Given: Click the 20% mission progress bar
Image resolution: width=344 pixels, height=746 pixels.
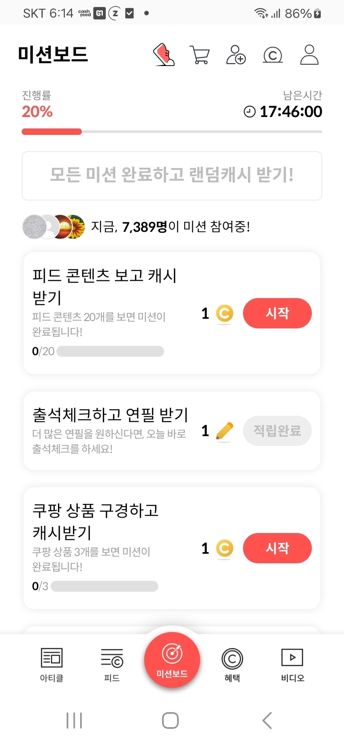Looking at the screenshot, I should click(172, 132).
